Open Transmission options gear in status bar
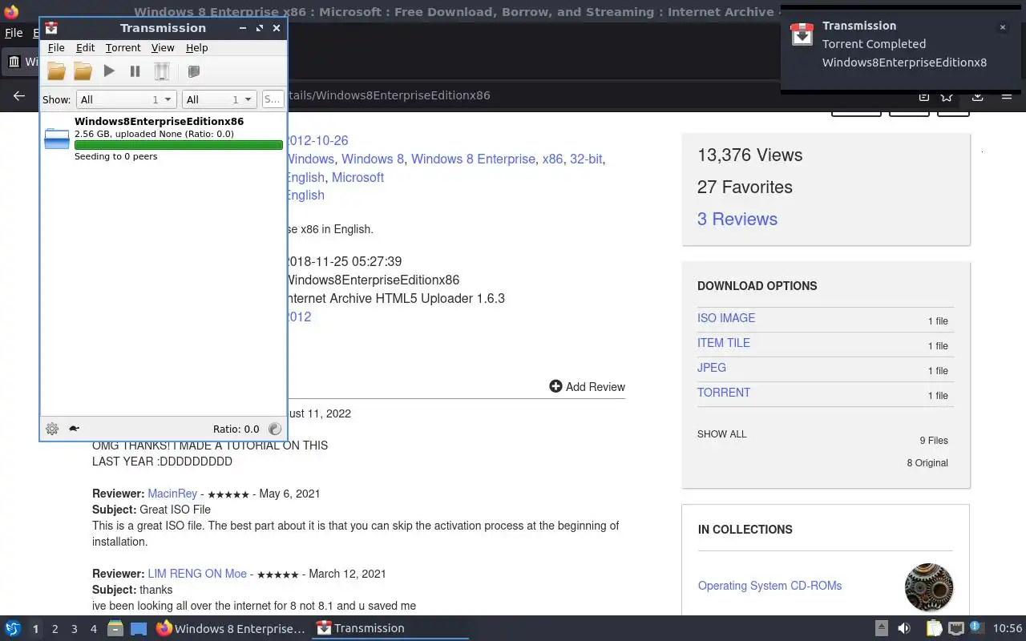This screenshot has width=1026, height=641. point(52,429)
